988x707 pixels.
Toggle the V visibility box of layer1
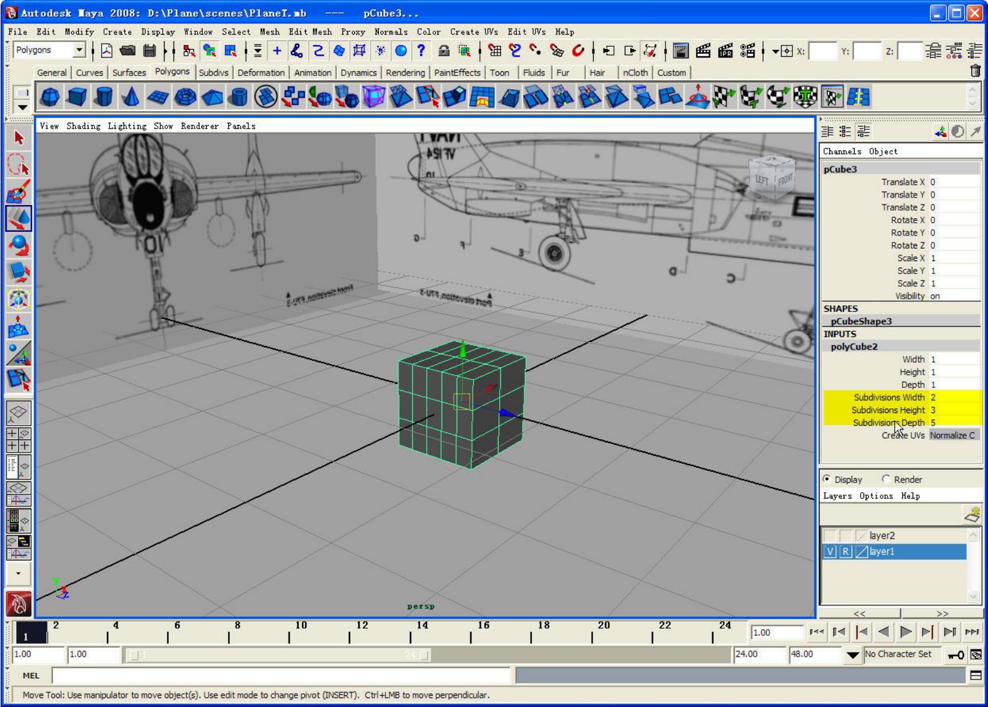[x=829, y=551]
